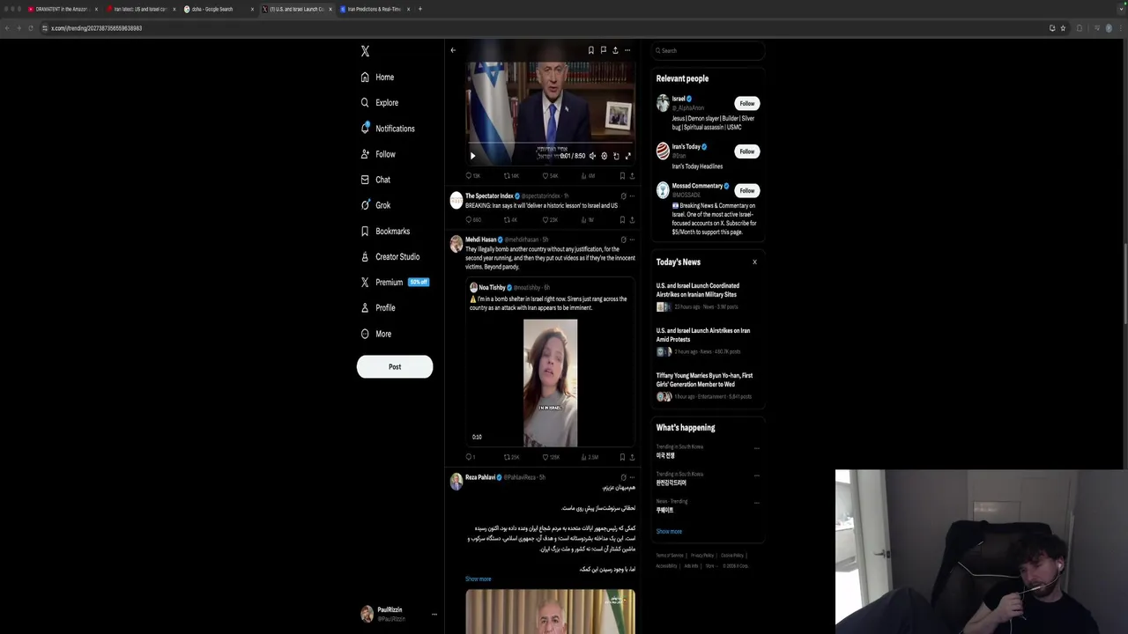Bookmark the Spectator Index post
Viewport: 1128px width, 634px height.
[x=622, y=220]
